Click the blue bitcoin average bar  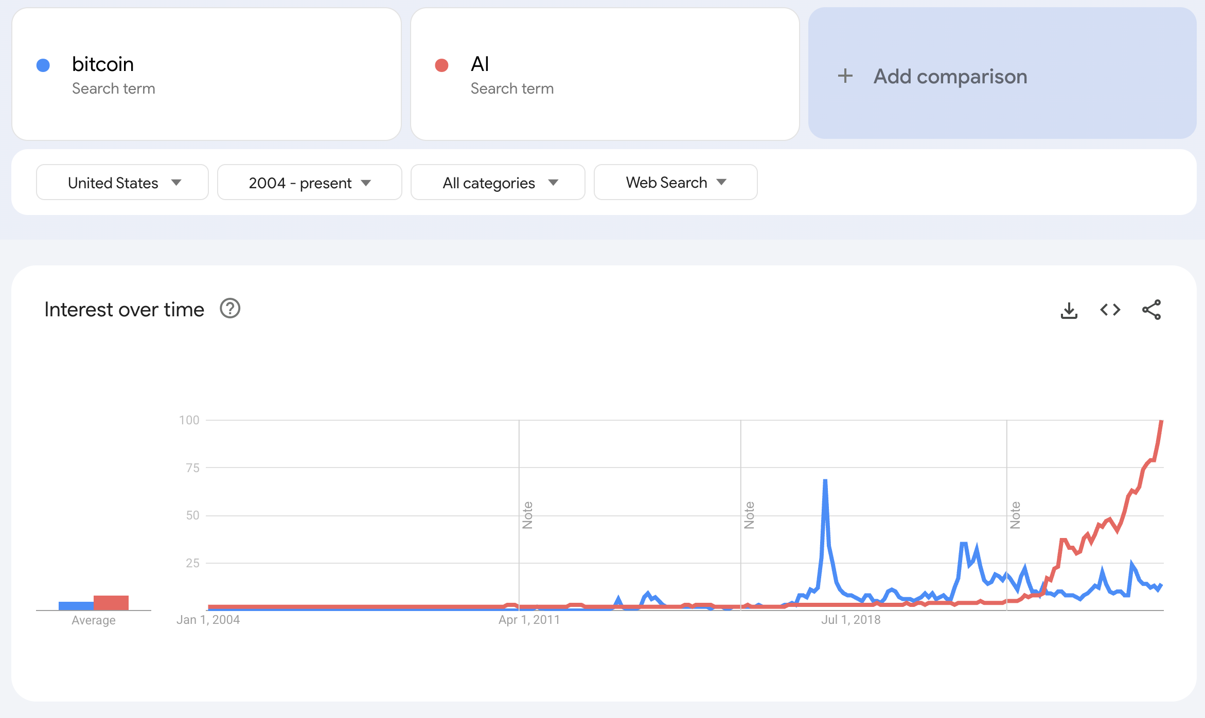pyautogui.click(x=76, y=605)
